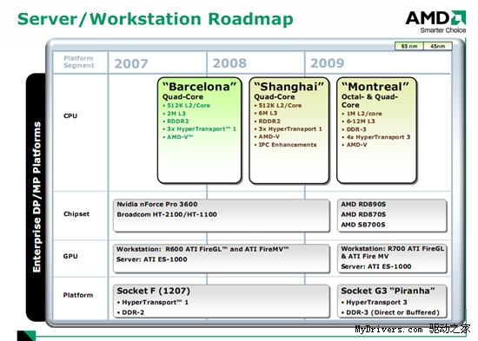Click Montreal's DDR-3 bullet
Image resolution: width=478 pixels, height=341 pixels.
pos(354,129)
